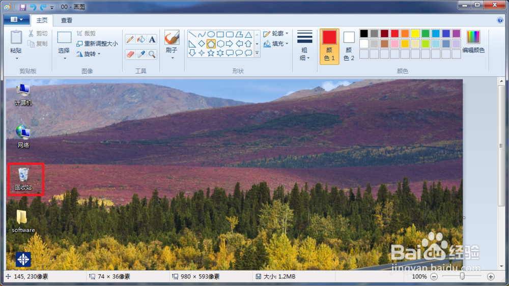
Task: Zoom in with the plus button
Action: coord(491,277)
